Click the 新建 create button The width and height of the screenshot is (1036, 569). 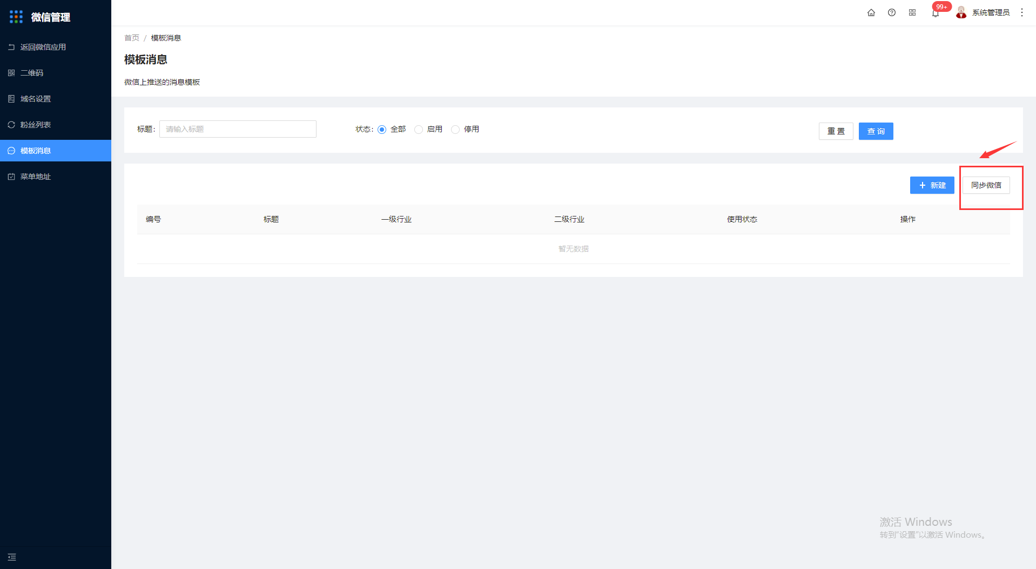[932, 185]
